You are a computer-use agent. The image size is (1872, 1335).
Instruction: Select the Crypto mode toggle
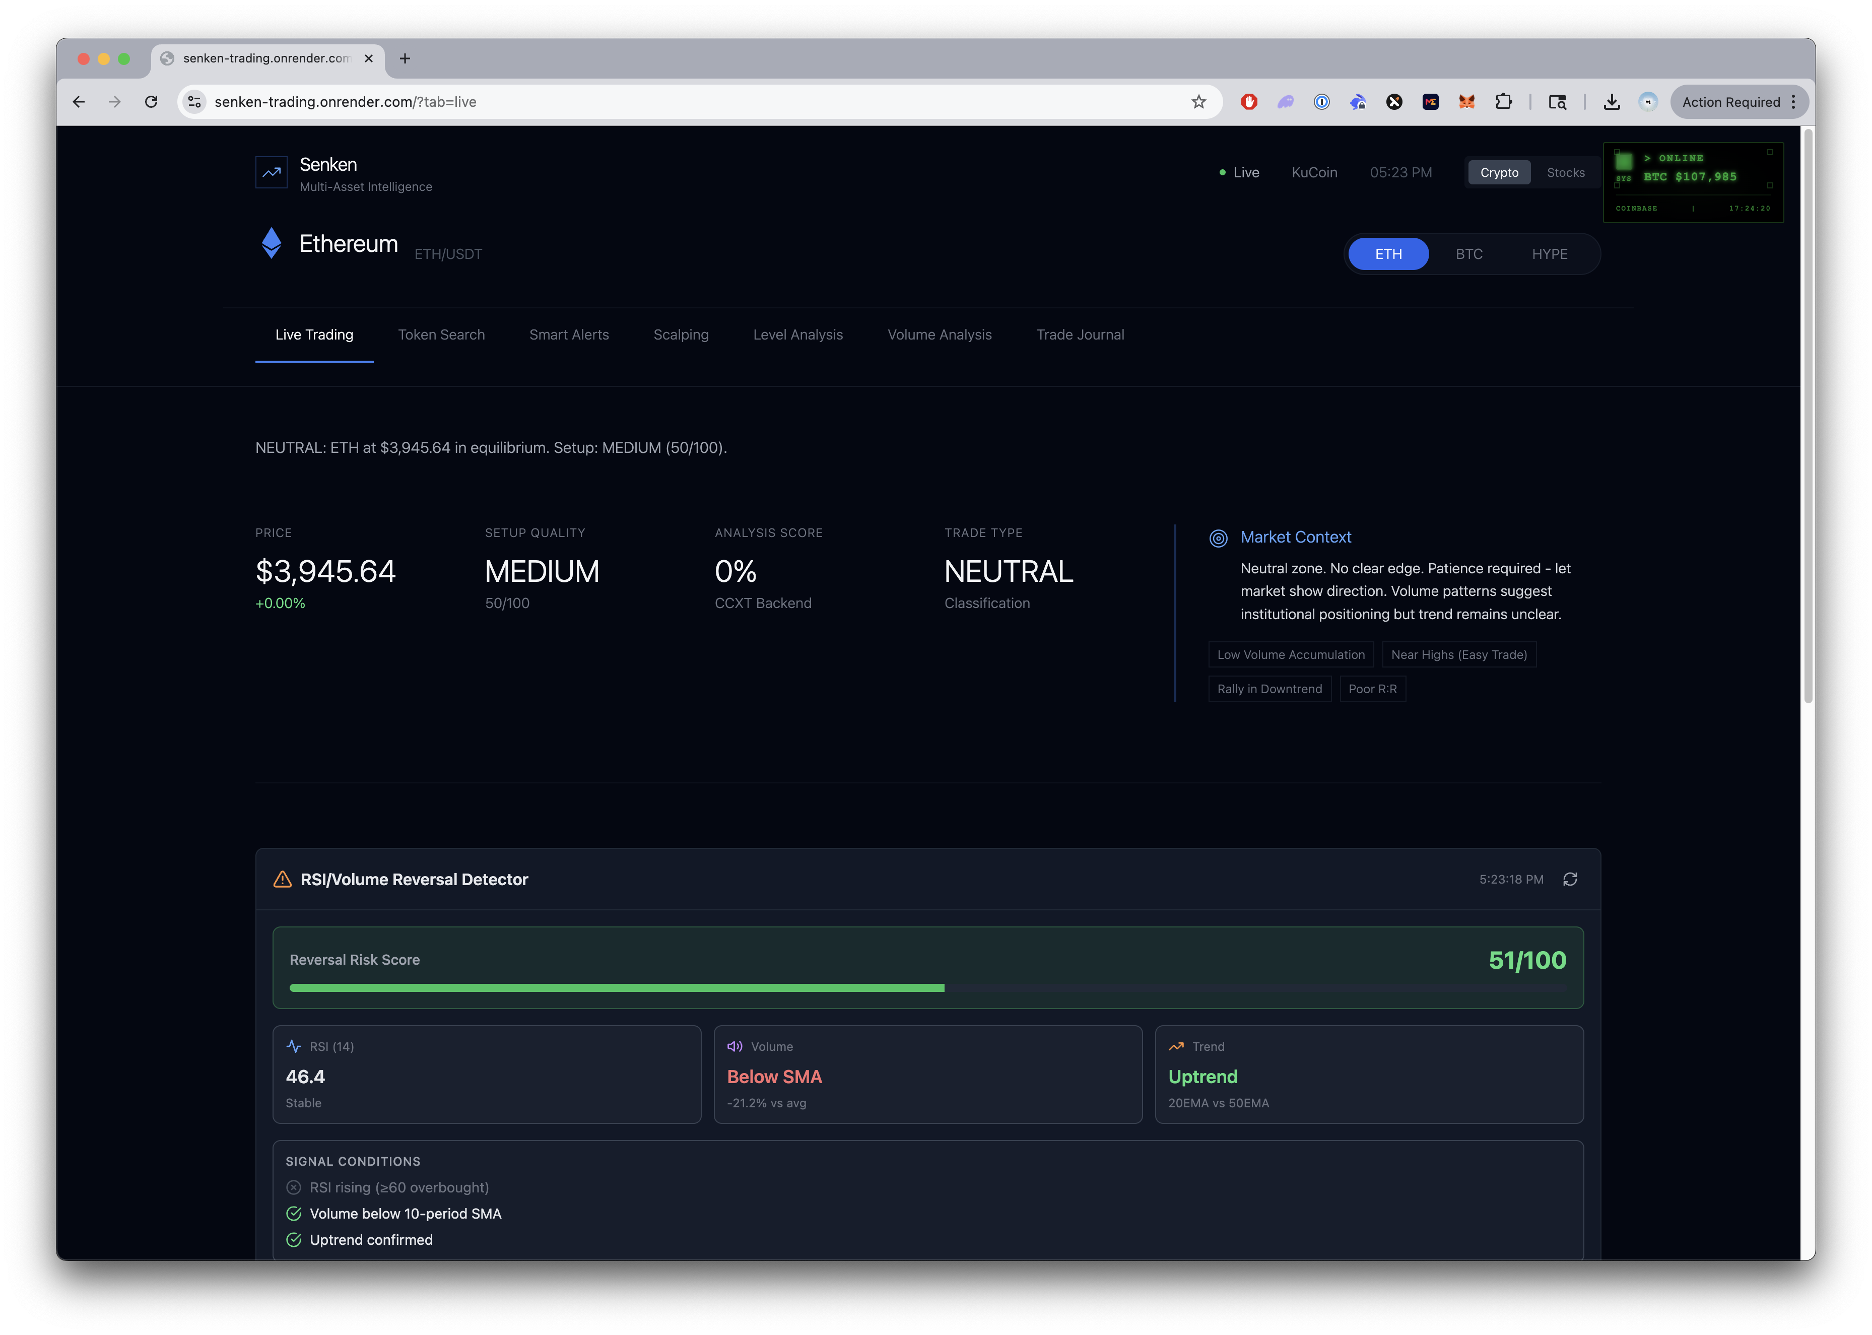(x=1499, y=173)
